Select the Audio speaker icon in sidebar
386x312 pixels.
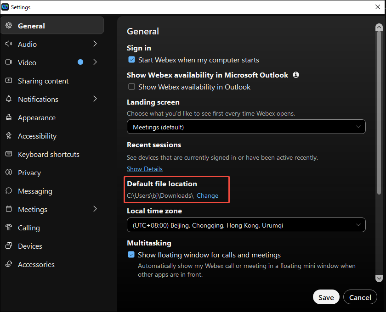click(x=9, y=44)
